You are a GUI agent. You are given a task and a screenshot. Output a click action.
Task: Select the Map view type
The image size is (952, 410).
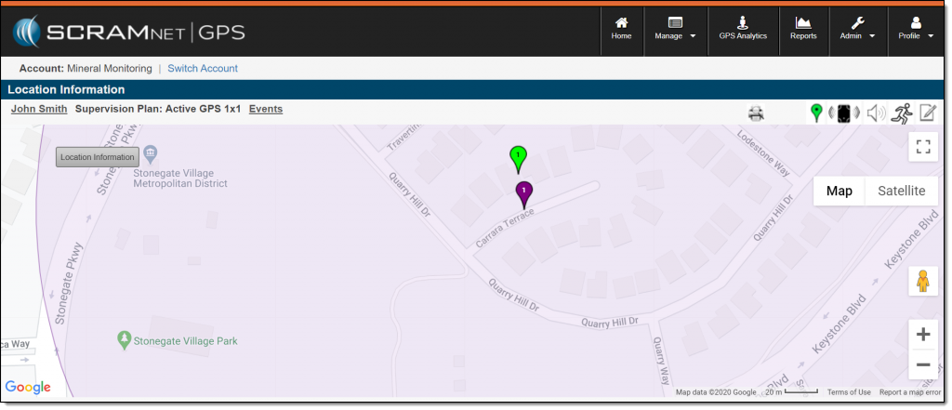tap(840, 191)
